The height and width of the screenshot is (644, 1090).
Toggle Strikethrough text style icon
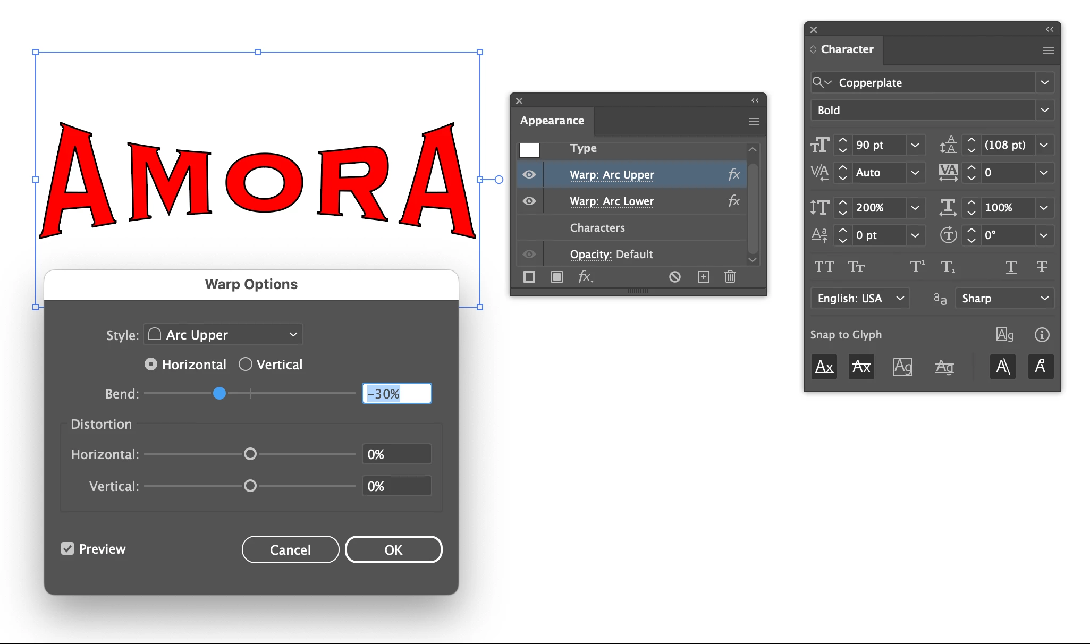pyautogui.click(x=1042, y=267)
